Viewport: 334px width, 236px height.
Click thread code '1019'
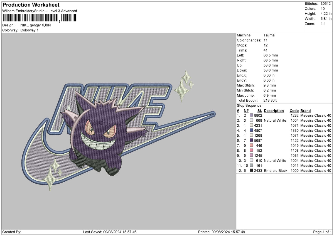pyautogui.click(x=294, y=146)
